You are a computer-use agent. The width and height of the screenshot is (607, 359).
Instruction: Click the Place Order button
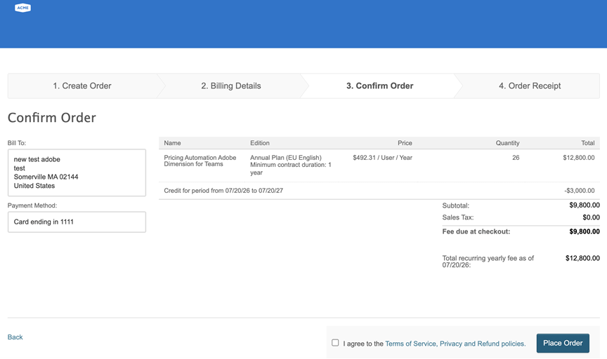click(563, 343)
